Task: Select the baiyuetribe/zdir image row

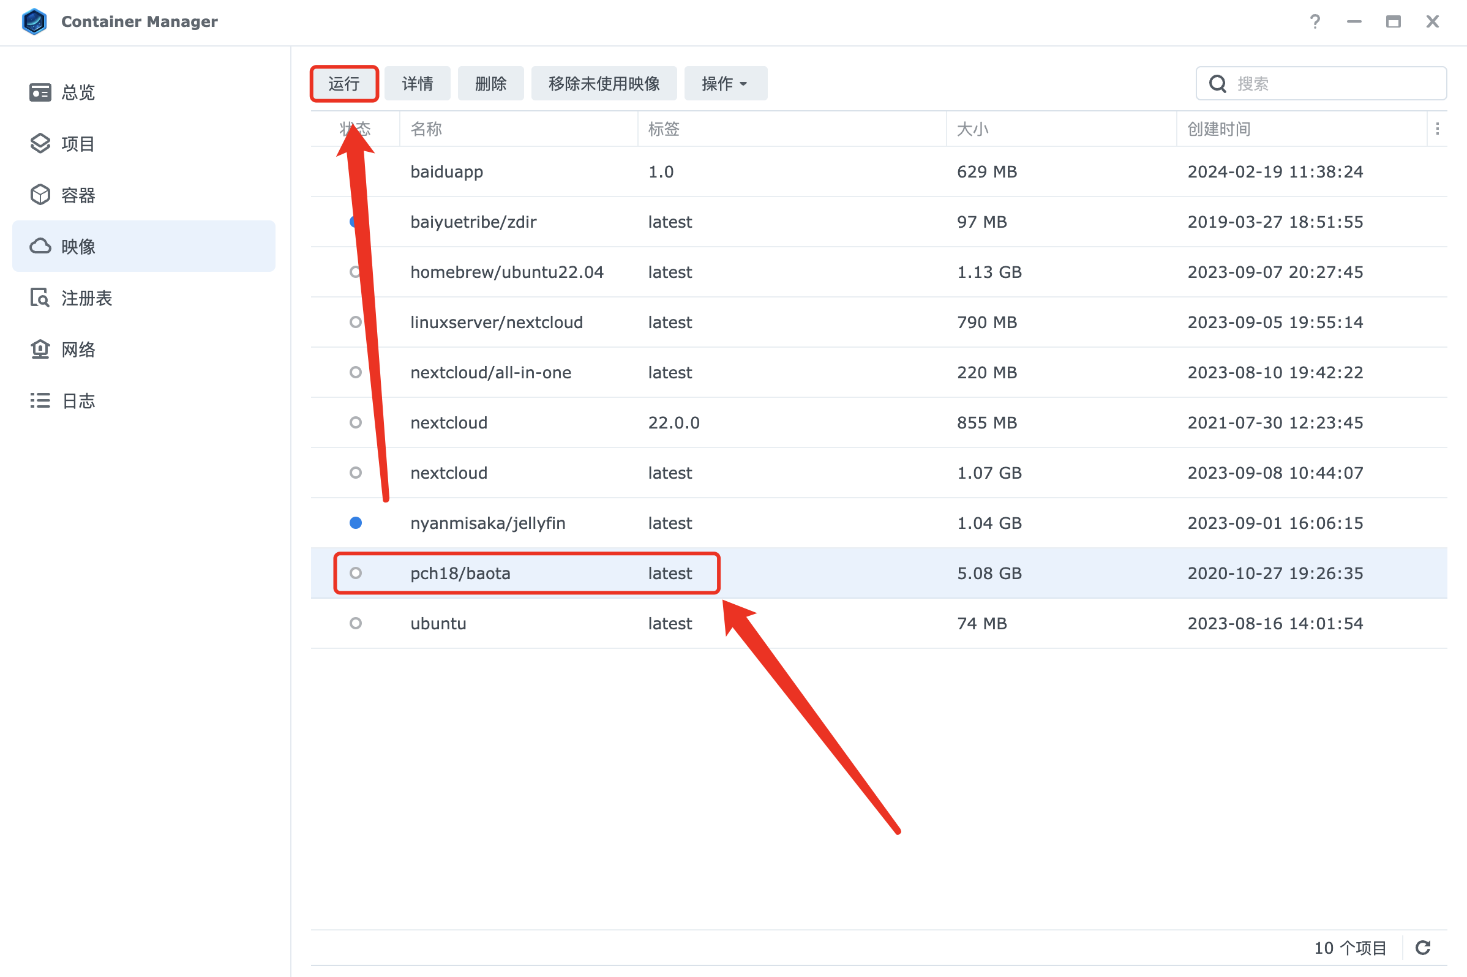Action: coord(879,222)
